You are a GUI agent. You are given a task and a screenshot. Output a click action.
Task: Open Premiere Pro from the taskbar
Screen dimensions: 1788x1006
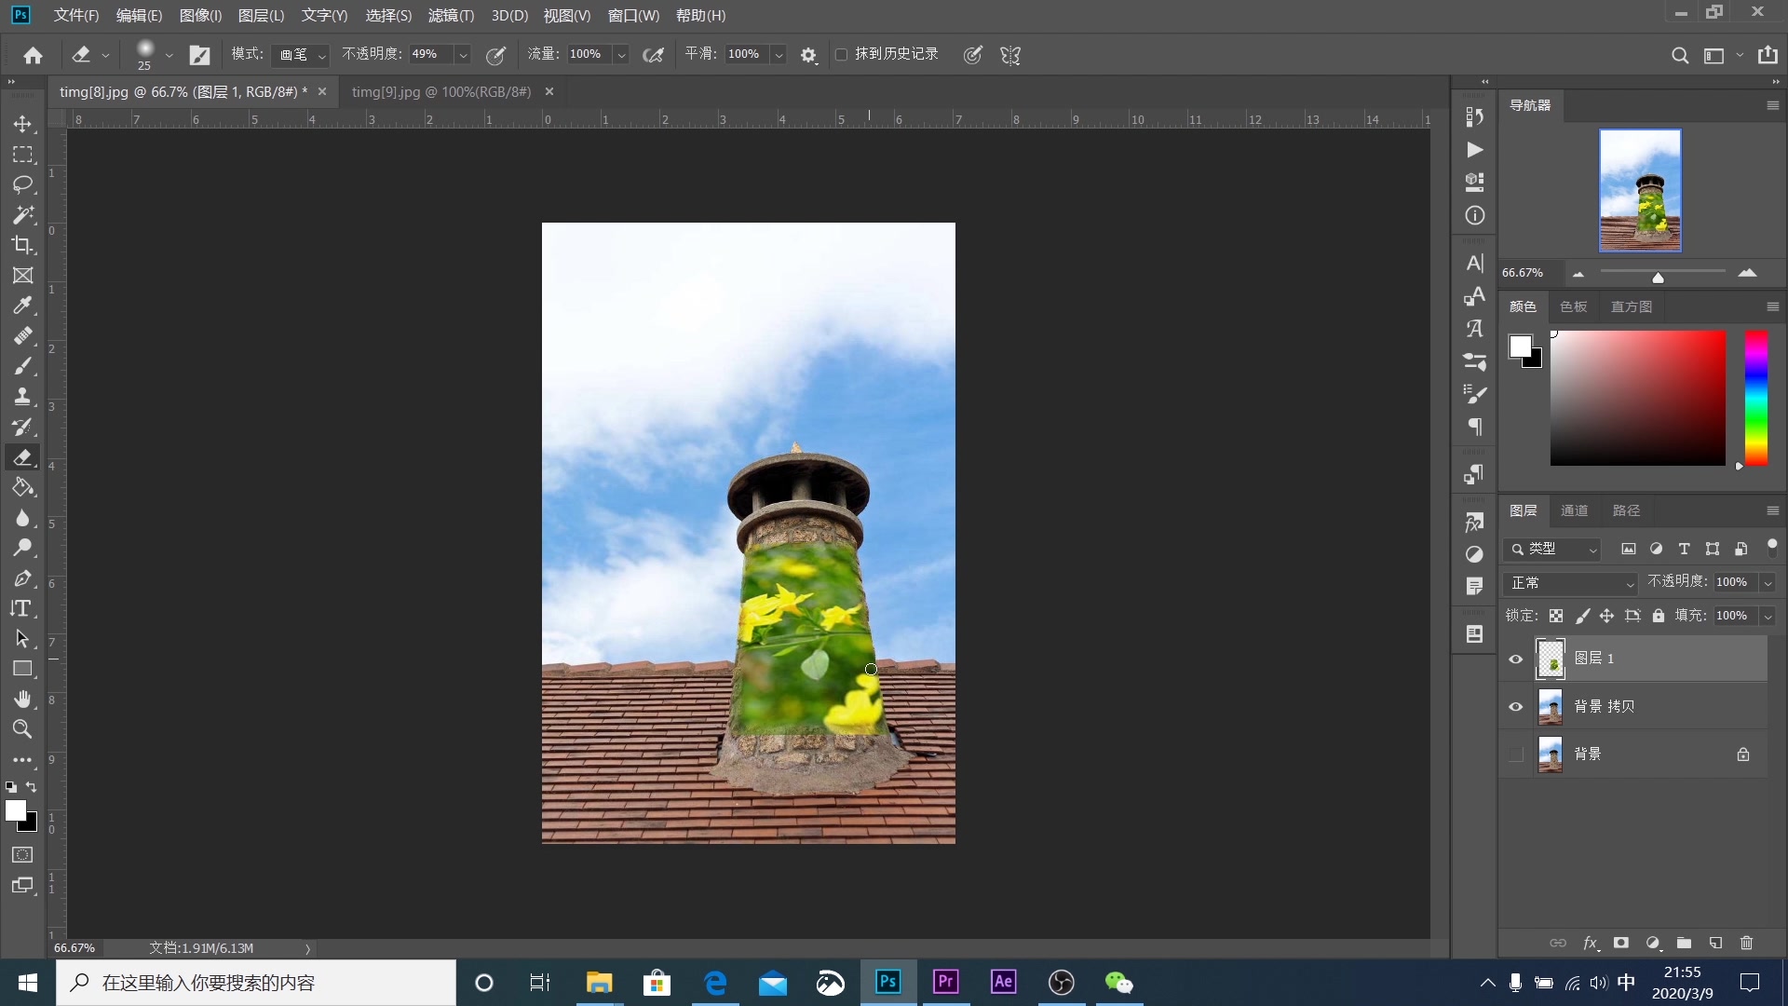click(945, 982)
